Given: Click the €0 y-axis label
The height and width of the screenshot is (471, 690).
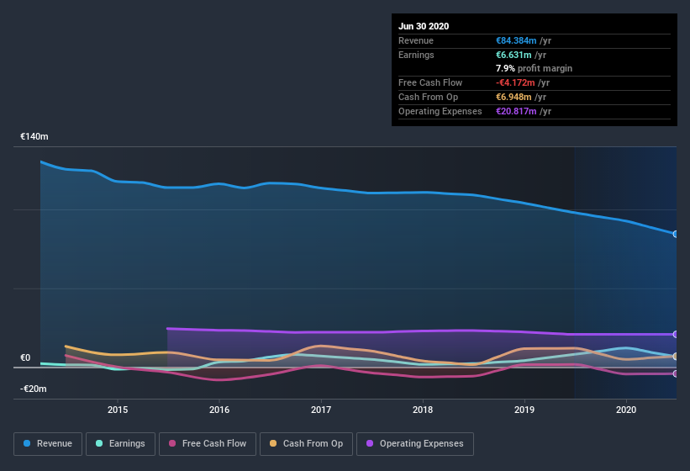Looking at the screenshot, I should 25,357.
